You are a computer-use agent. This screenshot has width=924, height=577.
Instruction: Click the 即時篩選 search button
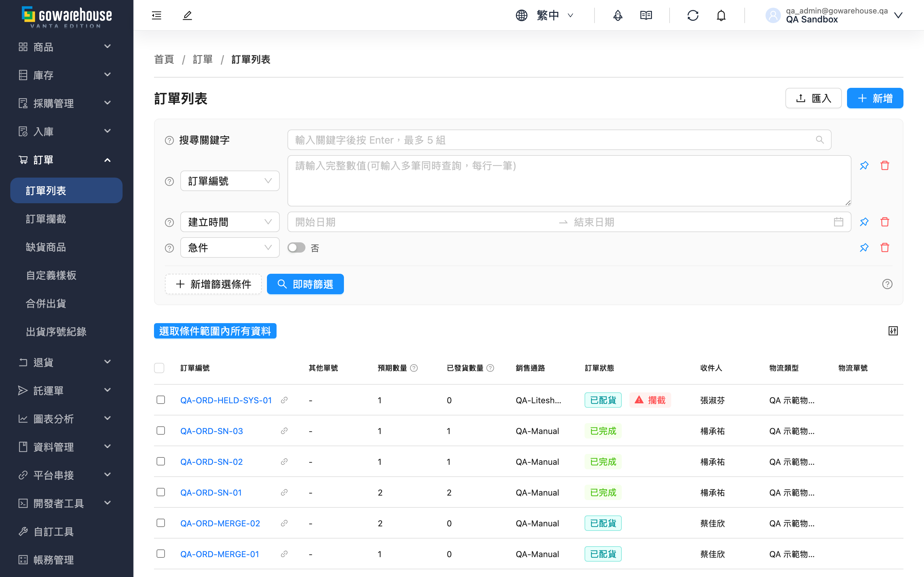coord(305,284)
